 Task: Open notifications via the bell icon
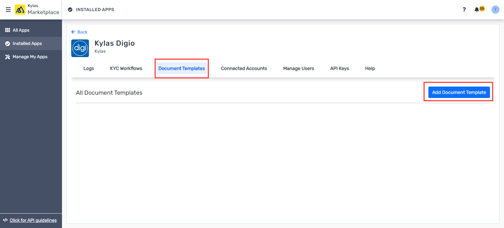pyautogui.click(x=476, y=9)
